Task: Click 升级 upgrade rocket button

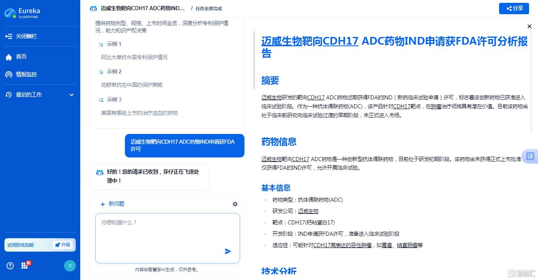Action: (63, 245)
